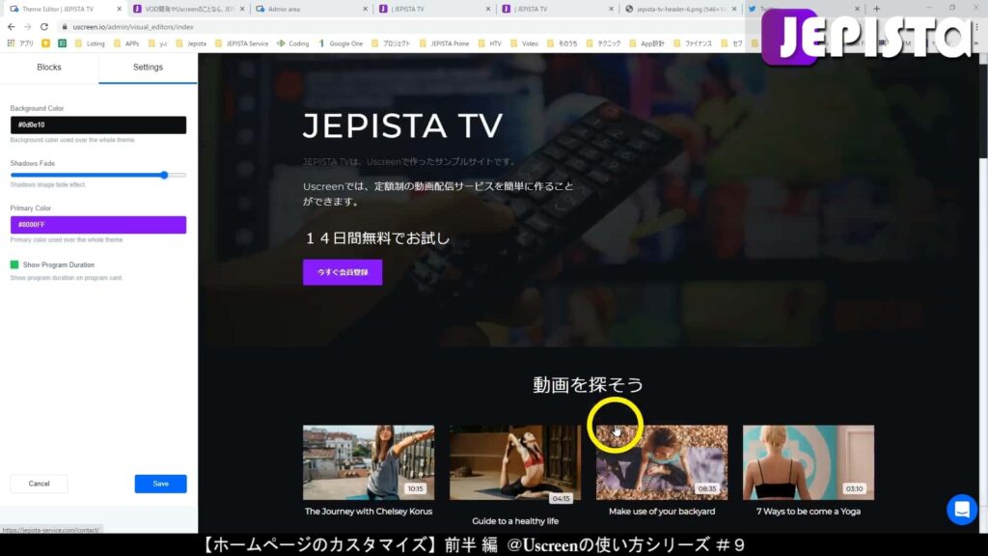
Task: Open the APPs bookmark folder
Action: coord(126,43)
